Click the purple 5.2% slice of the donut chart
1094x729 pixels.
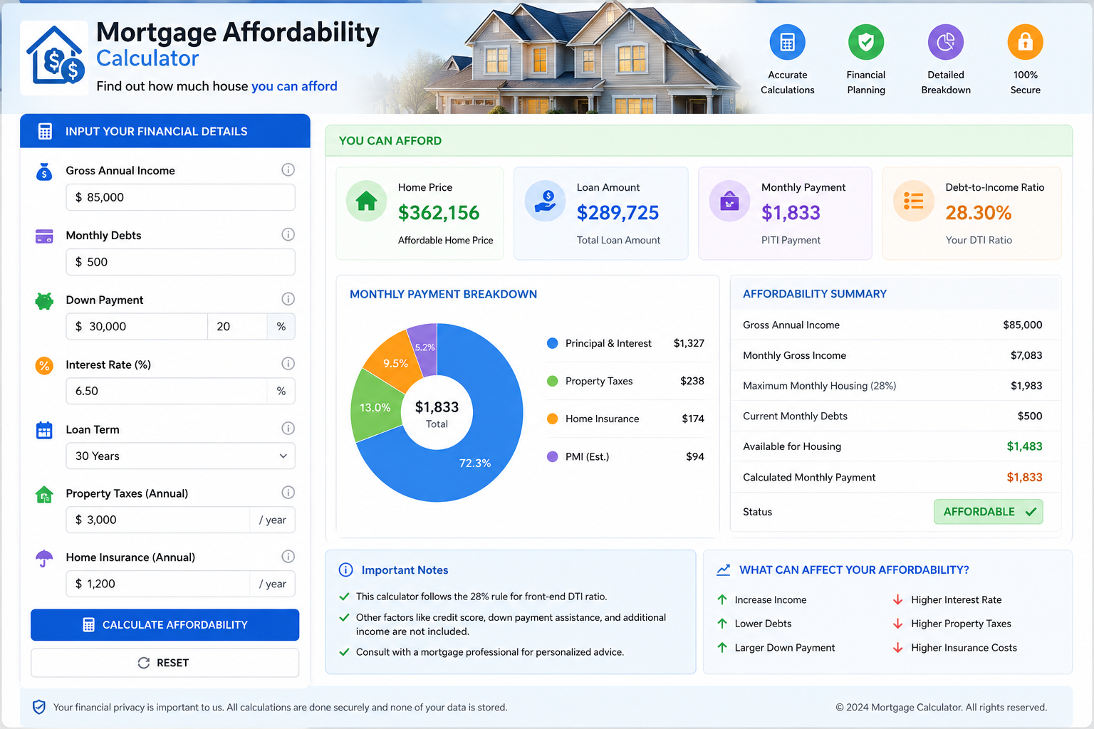pos(425,347)
